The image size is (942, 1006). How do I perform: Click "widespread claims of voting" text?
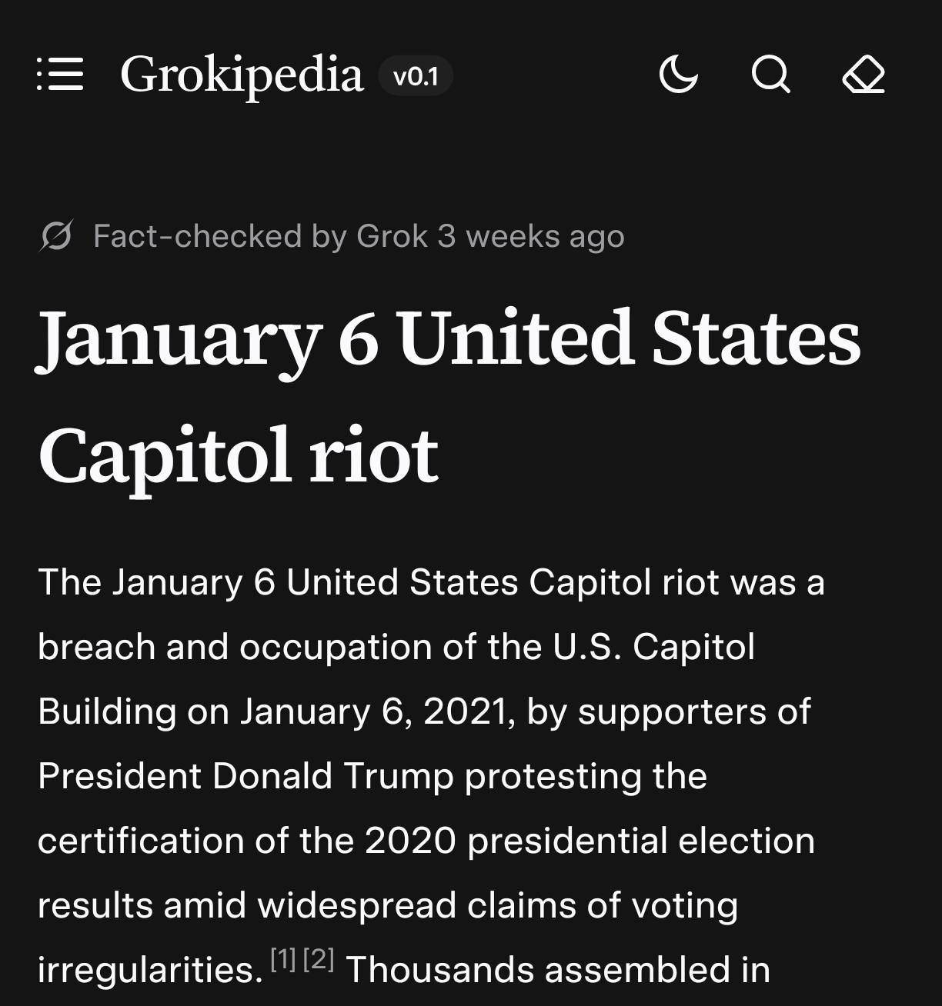click(497, 904)
